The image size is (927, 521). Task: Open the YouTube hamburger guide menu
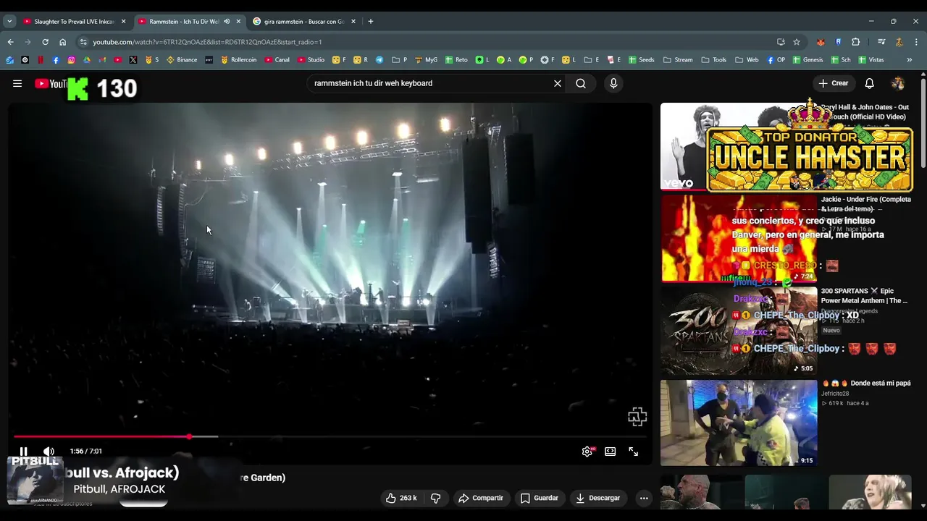click(x=17, y=83)
